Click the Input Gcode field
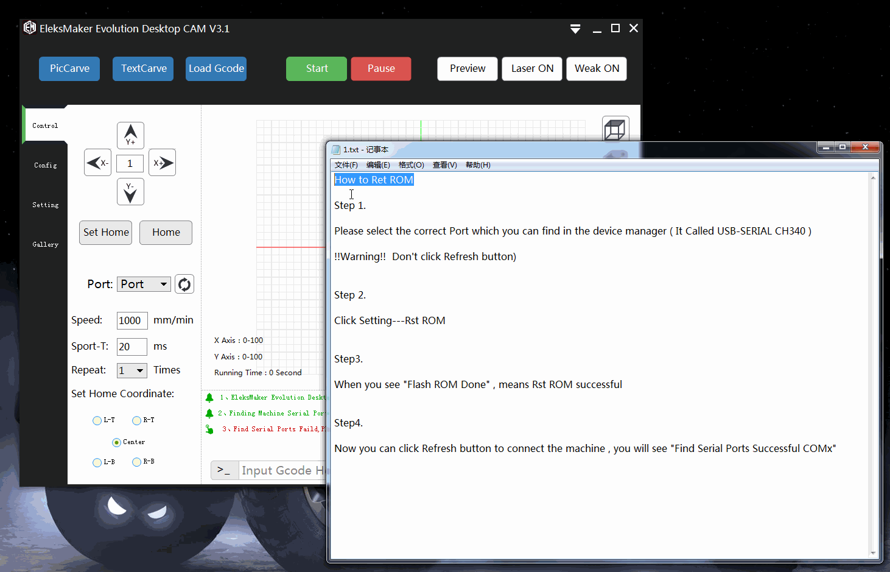The width and height of the screenshot is (890, 572). point(282,470)
